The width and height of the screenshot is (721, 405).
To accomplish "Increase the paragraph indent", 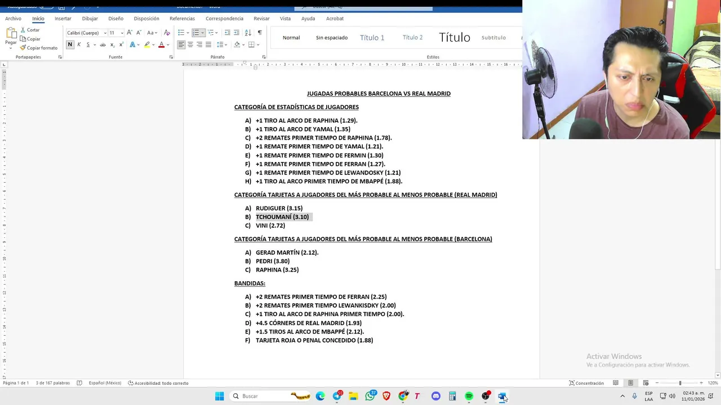I will coord(237,33).
